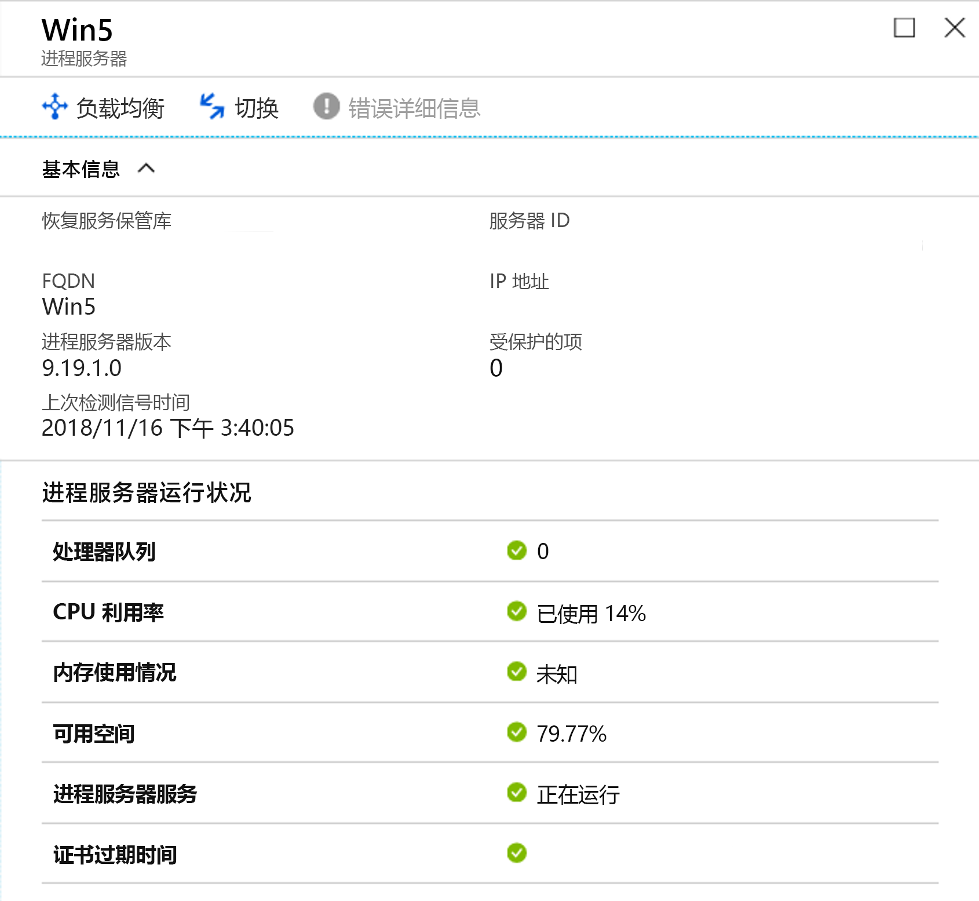Click green check icon for 处理器队列
Screen dimensions: 979x901
pos(517,550)
